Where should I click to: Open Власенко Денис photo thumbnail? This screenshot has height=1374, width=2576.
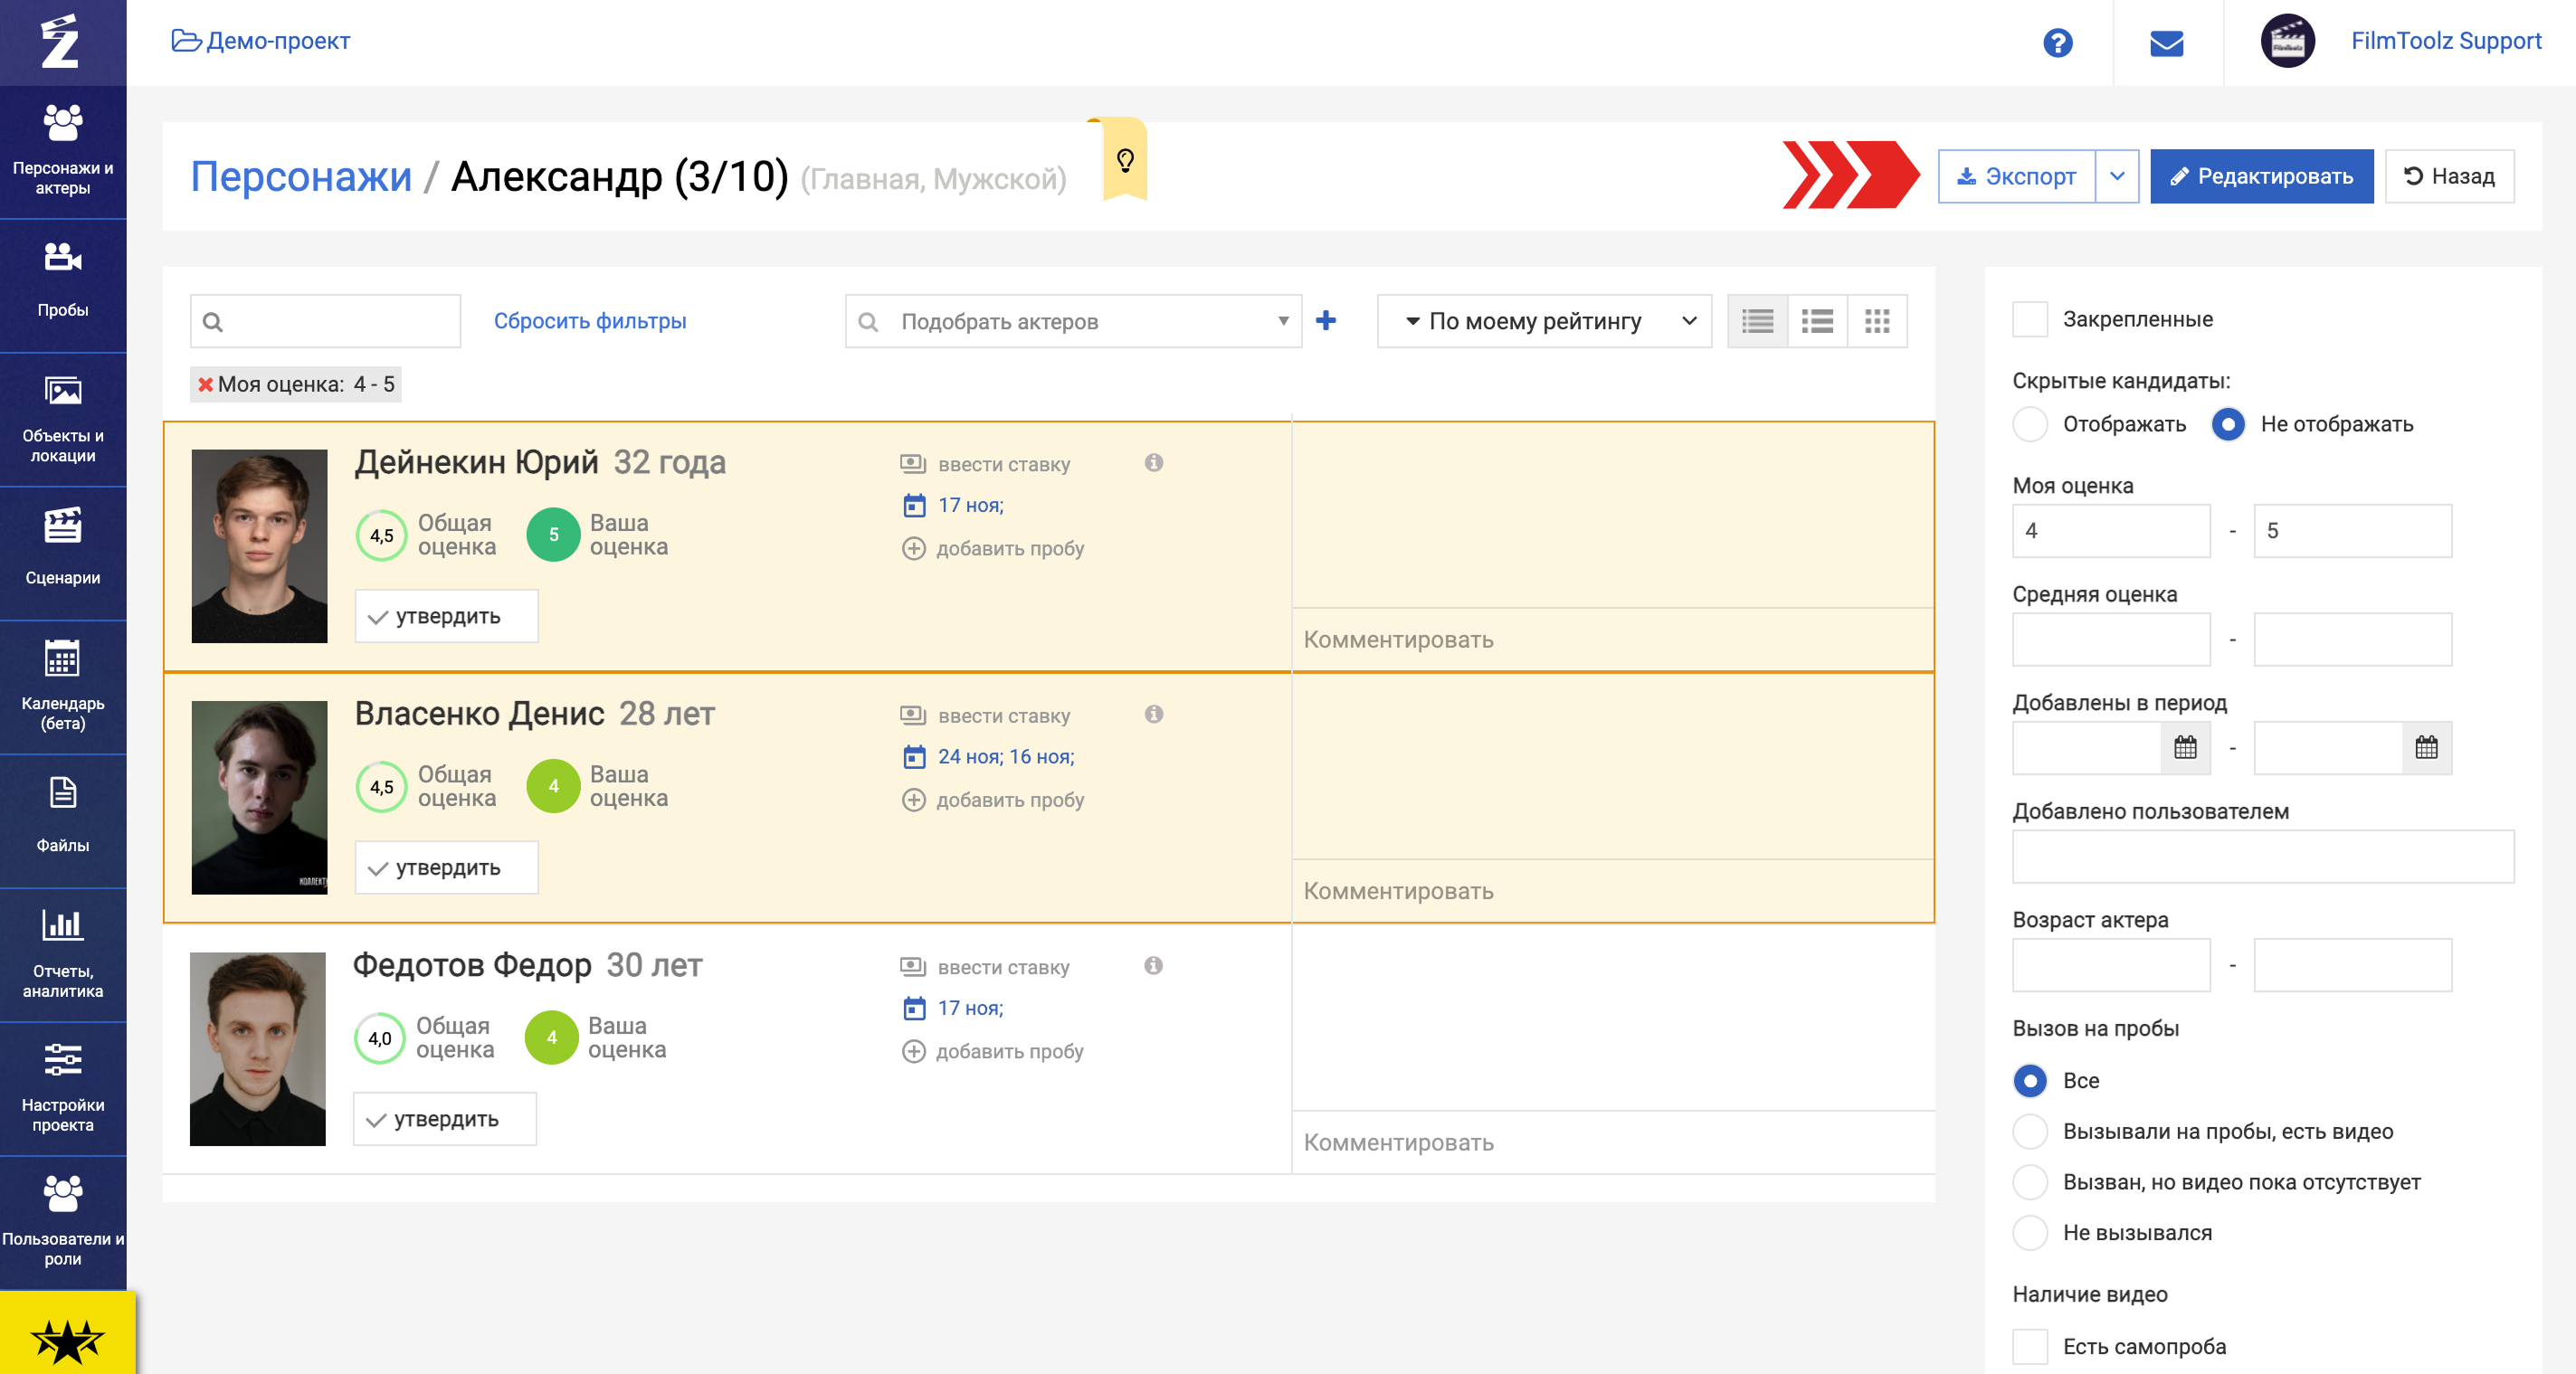pyautogui.click(x=259, y=797)
